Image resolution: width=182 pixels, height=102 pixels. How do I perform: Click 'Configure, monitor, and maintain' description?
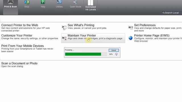pyautogui.click(x=158, y=40)
